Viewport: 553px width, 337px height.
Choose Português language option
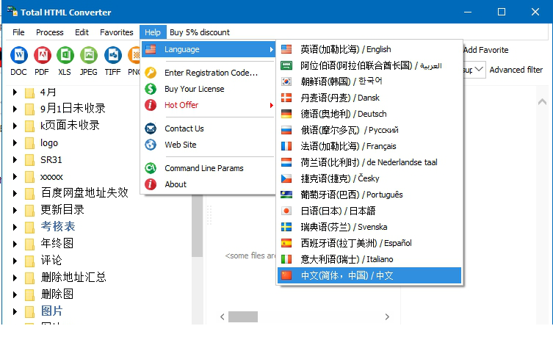369,195
